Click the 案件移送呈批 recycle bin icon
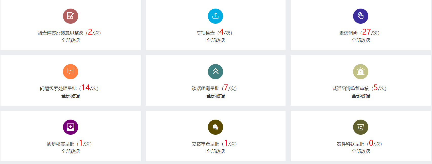 point(360,127)
